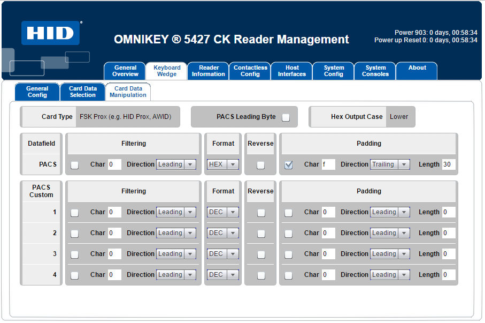
Task: Click the PACS filtering Char field
Action: (x=114, y=164)
